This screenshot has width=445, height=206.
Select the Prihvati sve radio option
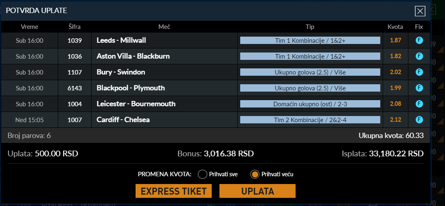(x=202, y=174)
